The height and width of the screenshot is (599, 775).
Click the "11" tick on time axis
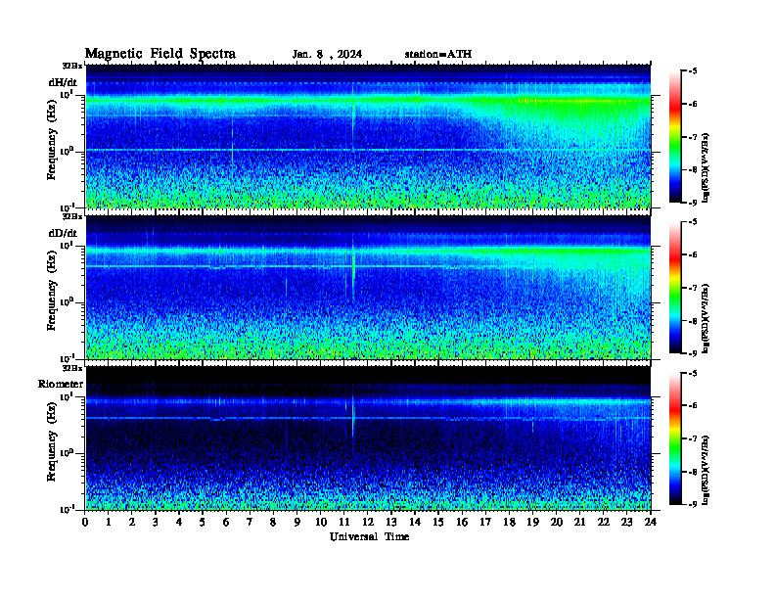[344, 522]
